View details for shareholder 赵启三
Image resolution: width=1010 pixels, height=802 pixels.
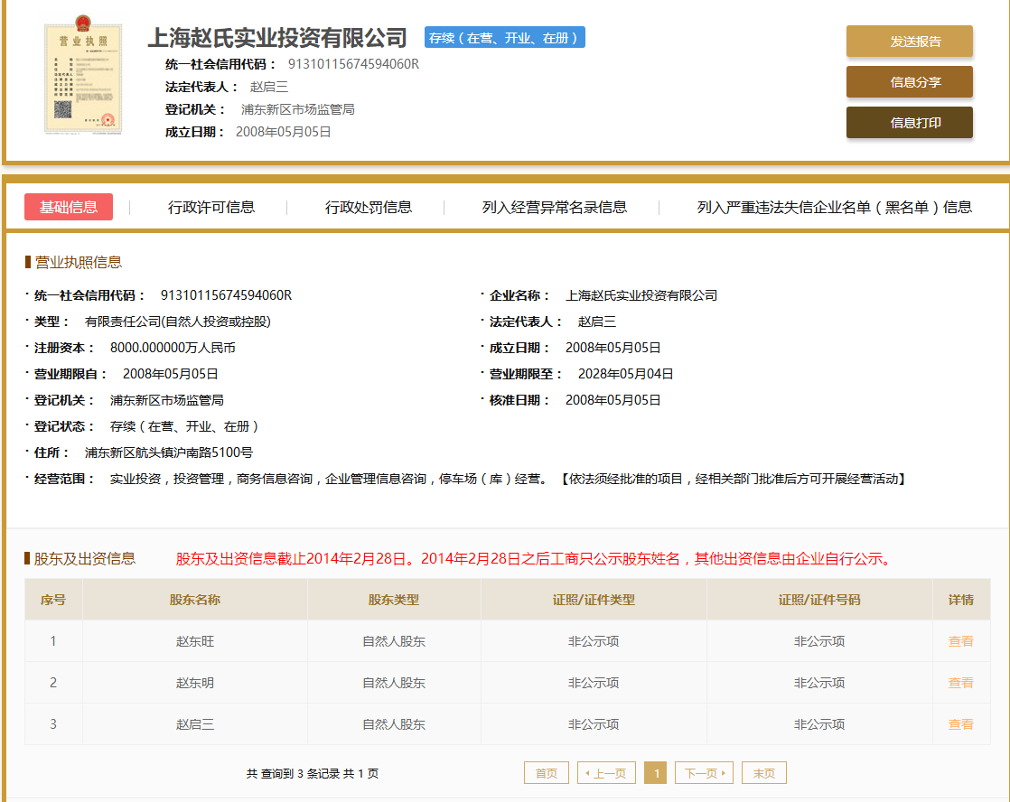tap(960, 724)
